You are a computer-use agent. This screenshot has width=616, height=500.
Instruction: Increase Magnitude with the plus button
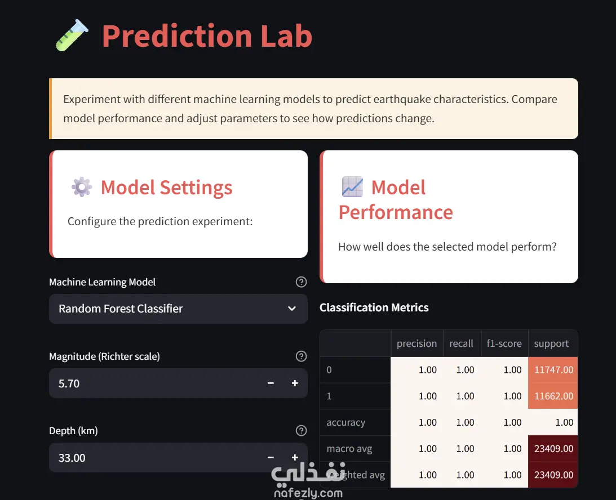[295, 383]
